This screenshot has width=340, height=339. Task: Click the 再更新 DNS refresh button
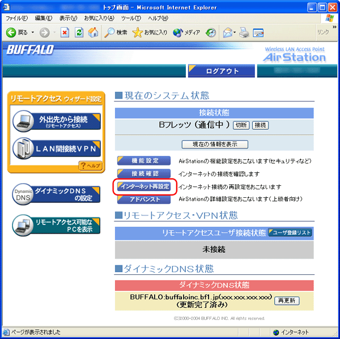coord(287,300)
